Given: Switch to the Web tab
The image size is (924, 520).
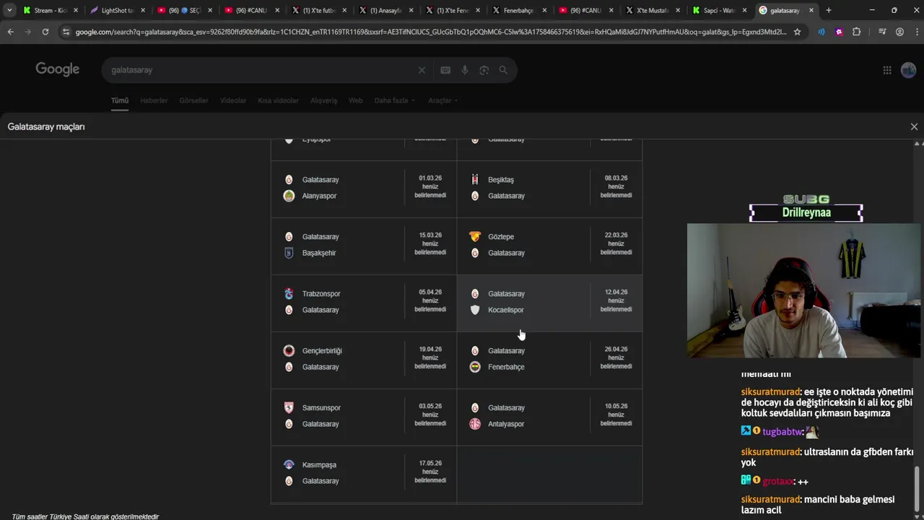Looking at the screenshot, I should 355,100.
